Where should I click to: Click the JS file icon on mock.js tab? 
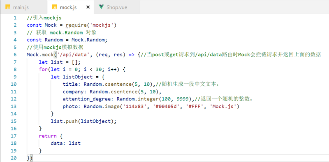[55, 7]
